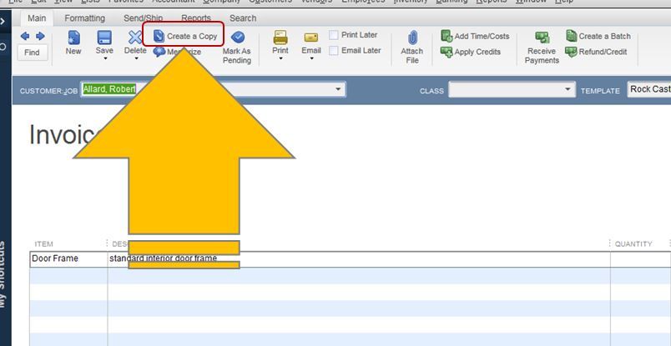Screen dimensions: 671x346
Task: Click Create a Copy
Action: coord(185,37)
